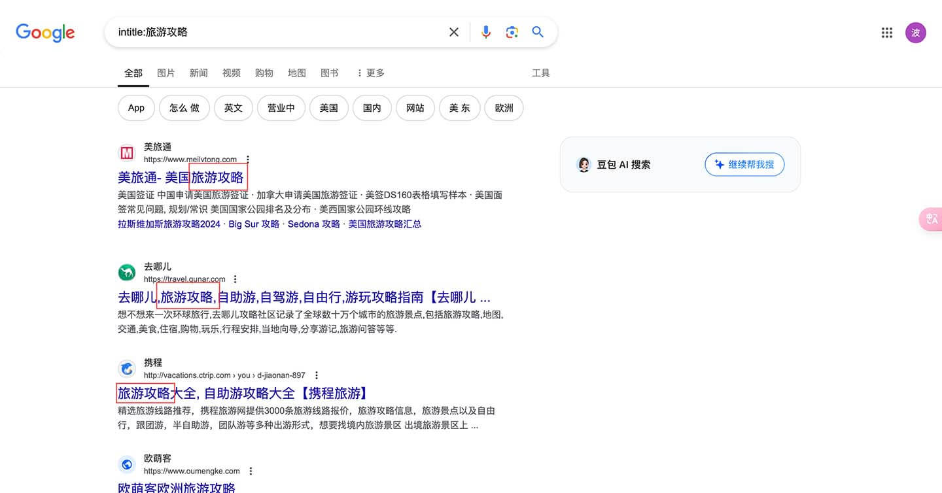942x493 pixels.
Task: Open more options for meilvtong.com result
Action: tap(248, 160)
